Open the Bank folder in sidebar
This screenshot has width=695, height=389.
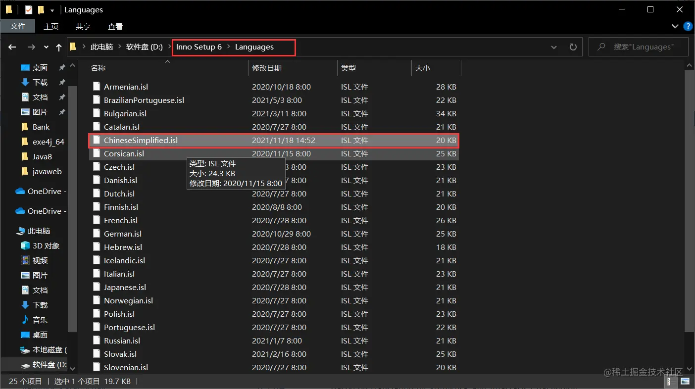[41, 127]
